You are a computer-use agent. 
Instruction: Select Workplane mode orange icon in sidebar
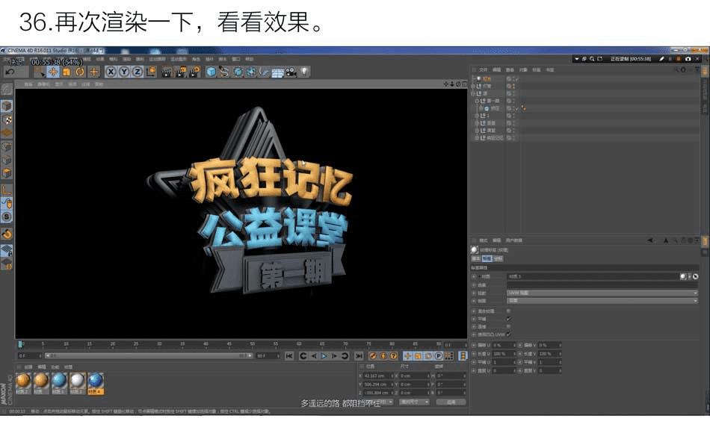tap(7, 133)
